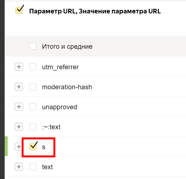
Task: Expand the unapproved parameter row
Action: (x=19, y=107)
